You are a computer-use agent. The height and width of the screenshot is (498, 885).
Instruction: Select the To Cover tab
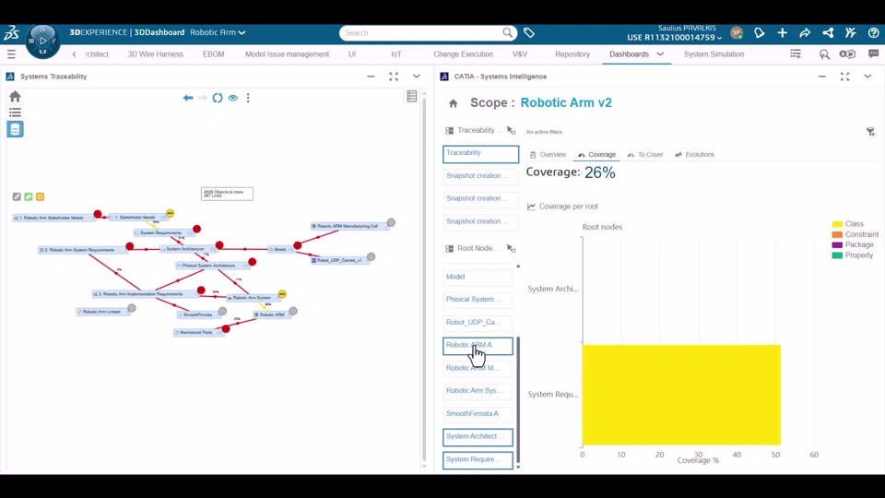[645, 155]
